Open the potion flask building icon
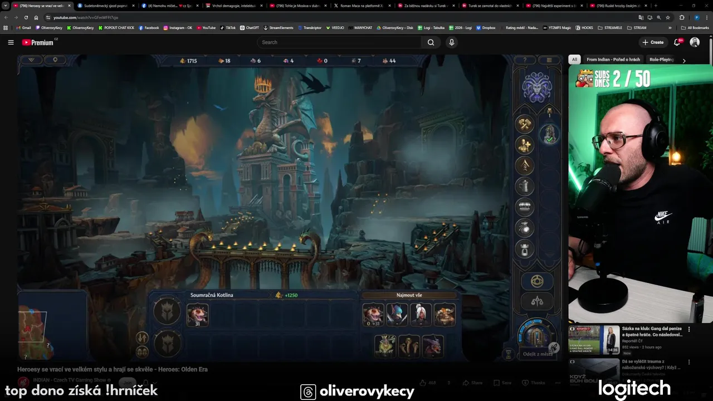The height and width of the screenshot is (401, 713). tap(525, 228)
